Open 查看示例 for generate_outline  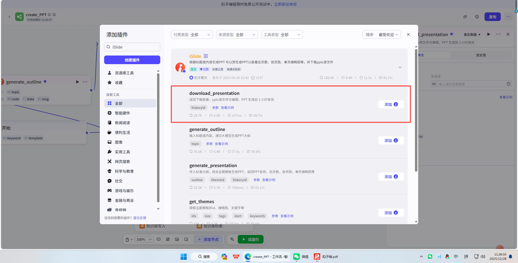[x=221, y=144]
